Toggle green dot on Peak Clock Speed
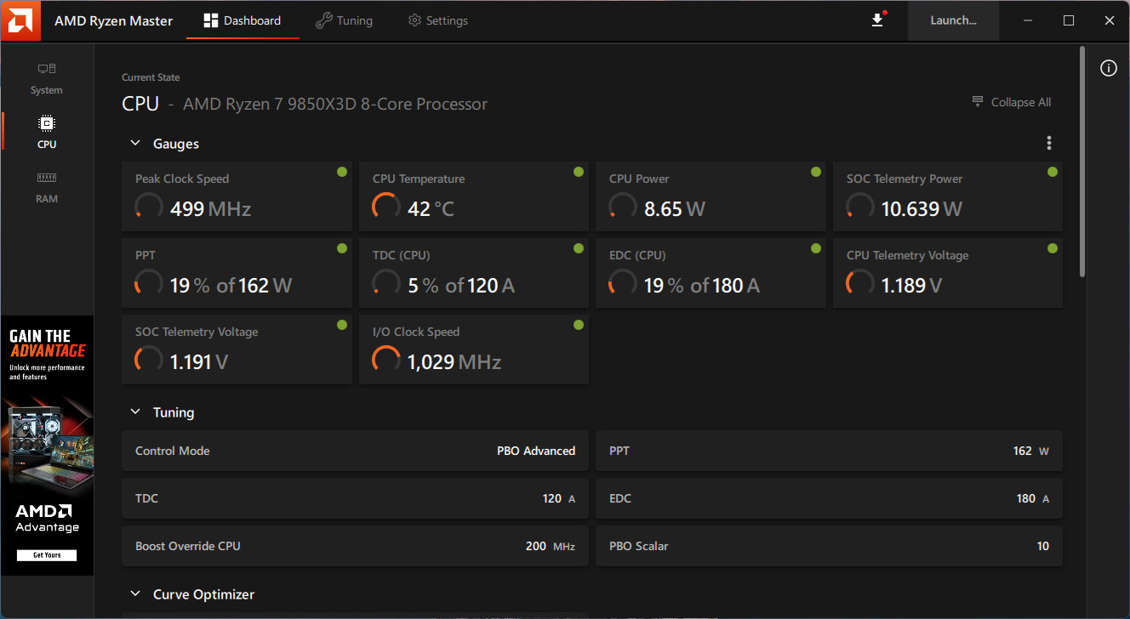The height and width of the screenshot is (619, 1130). (x=342, y=173)
